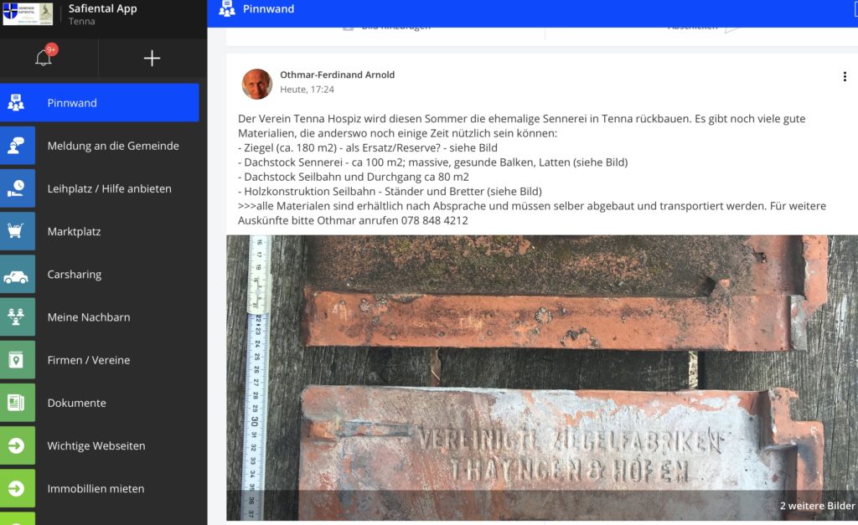This screenshot has width=858, height=525.
Task: Click the Pinnwand header icon in blue bar
Action: 226,8
